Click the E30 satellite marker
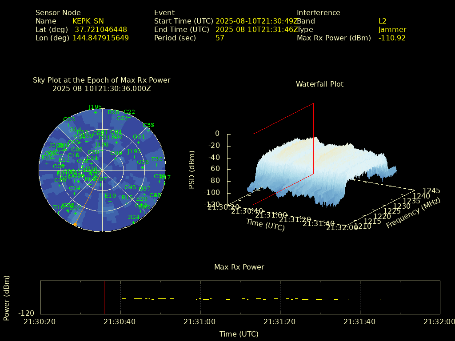 point(157,164)
